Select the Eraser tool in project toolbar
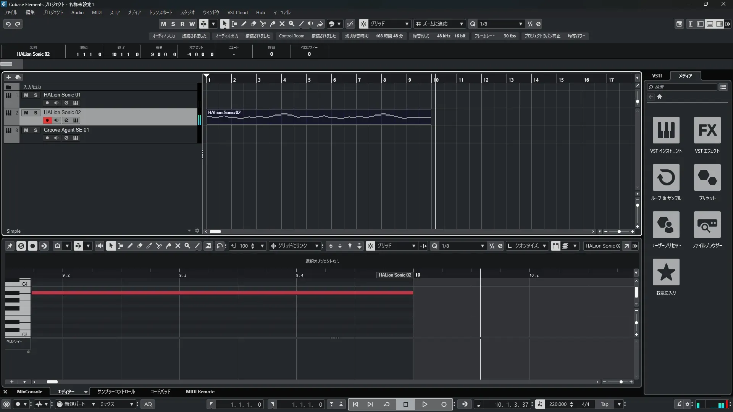733x412 pixels. tap(253, 24)
